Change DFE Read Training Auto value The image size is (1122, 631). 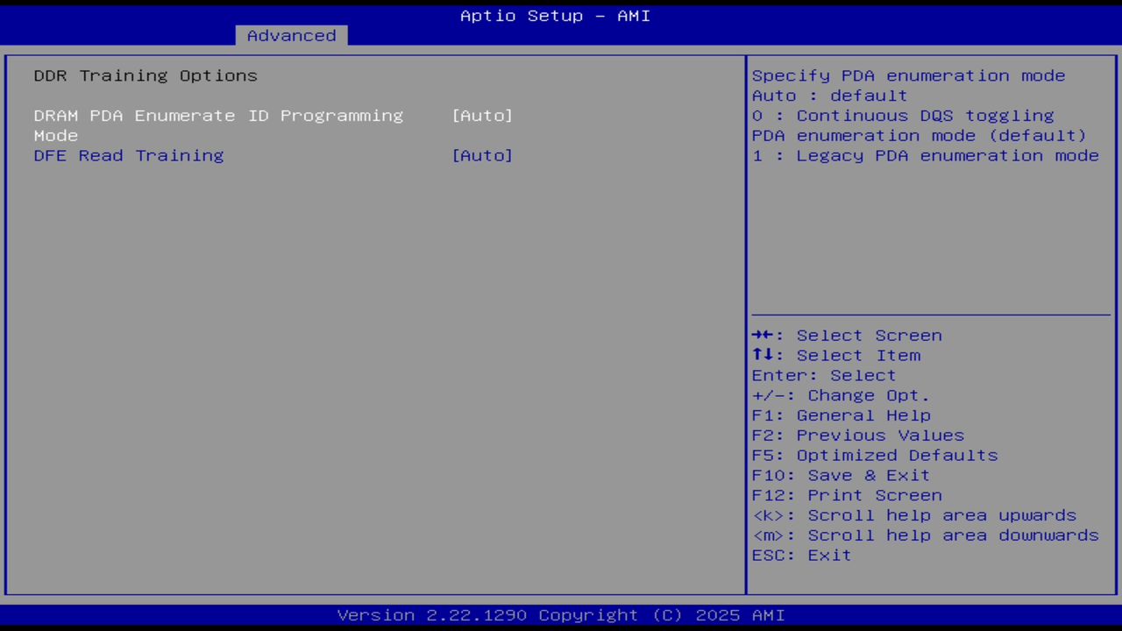coord(482,155)
